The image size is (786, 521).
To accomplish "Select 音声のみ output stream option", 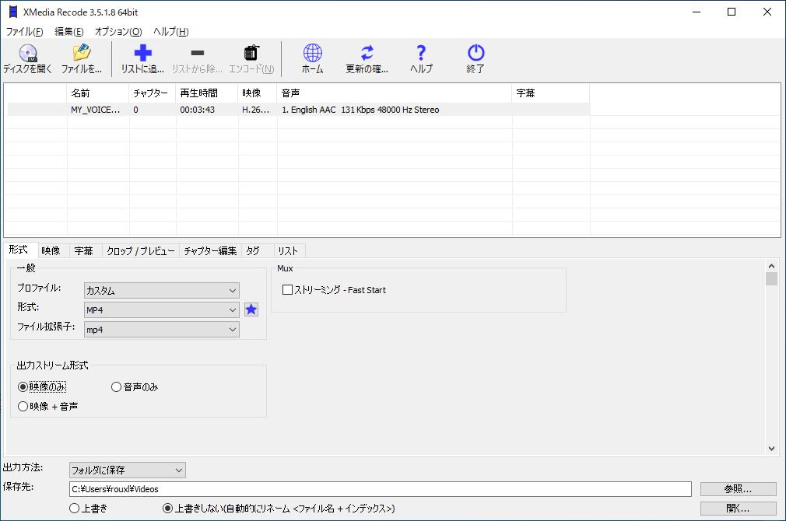I will (x=135, y=386).
